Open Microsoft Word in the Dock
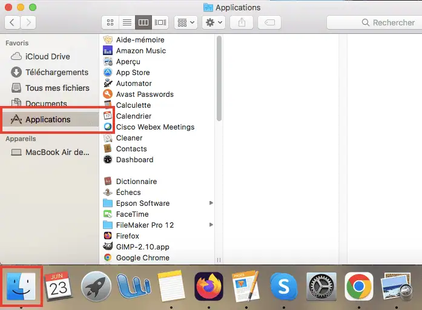The width and height of the screenshot is (422, 310). pos(133,286)
